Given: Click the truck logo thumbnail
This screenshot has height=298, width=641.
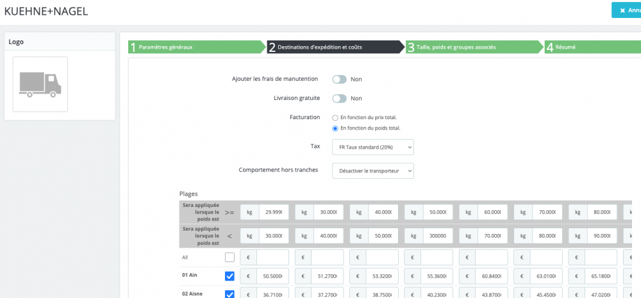Looking at the screenshot, I should tap(40, 84).
